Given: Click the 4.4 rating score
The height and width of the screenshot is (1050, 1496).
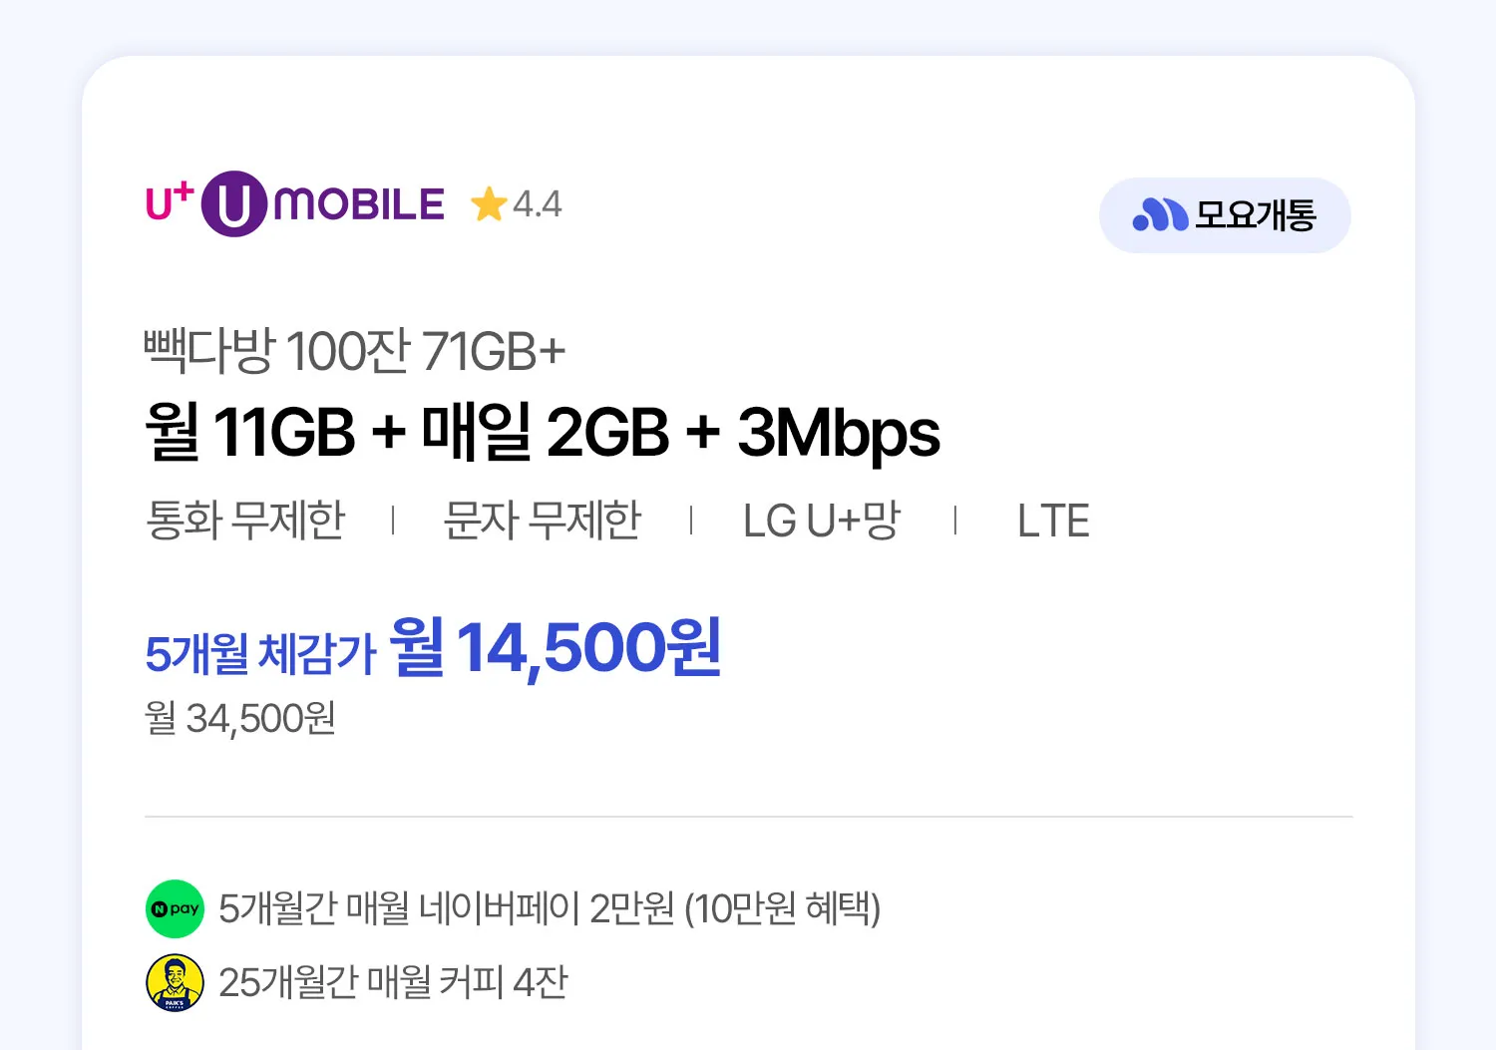Looking at the screenshot, I should tap(538, 204).
